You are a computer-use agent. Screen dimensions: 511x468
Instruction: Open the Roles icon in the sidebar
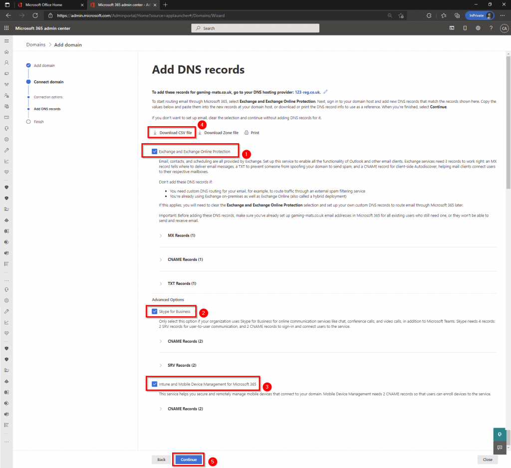click(x=6, y=95)
